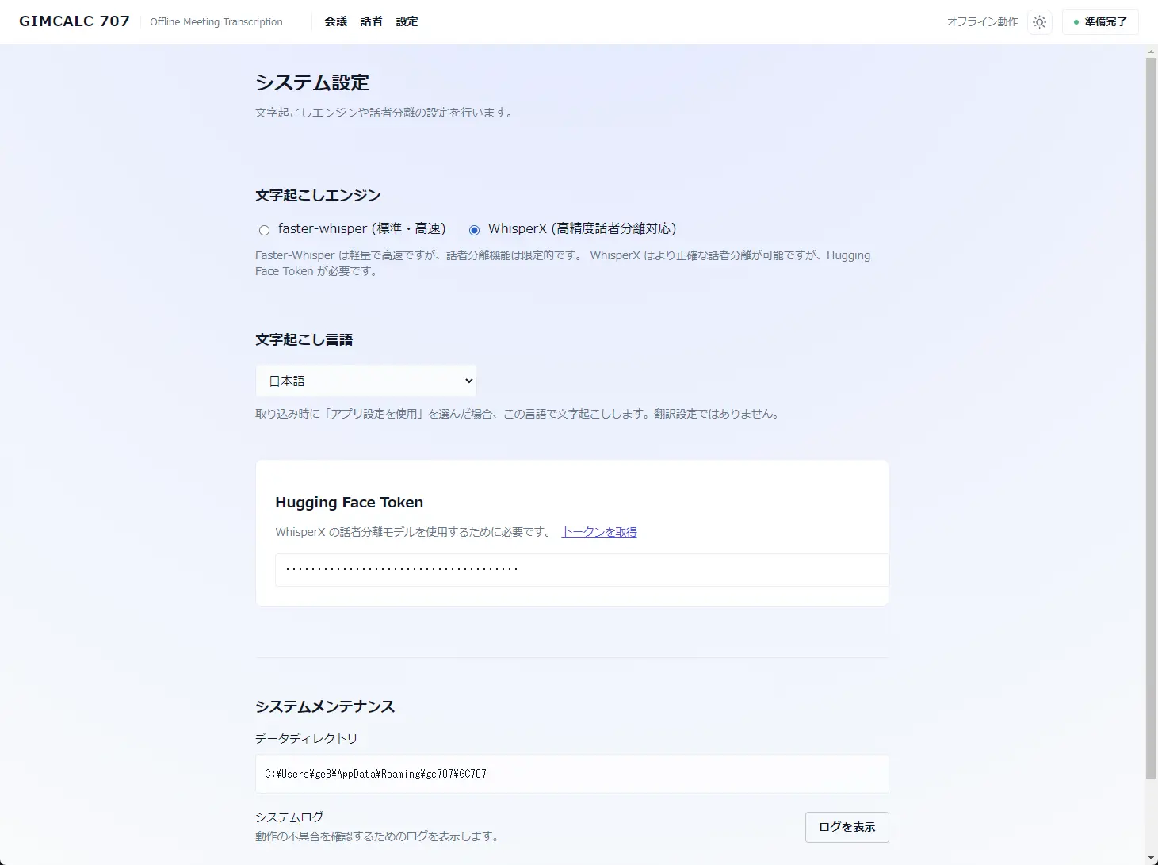1158x865 pixels.
Task: Click the データディレクトリ label
Action: click(306, 738)
